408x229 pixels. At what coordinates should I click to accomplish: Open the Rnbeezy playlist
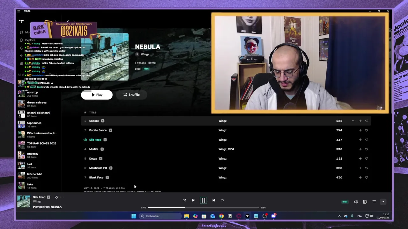(33, 154)
